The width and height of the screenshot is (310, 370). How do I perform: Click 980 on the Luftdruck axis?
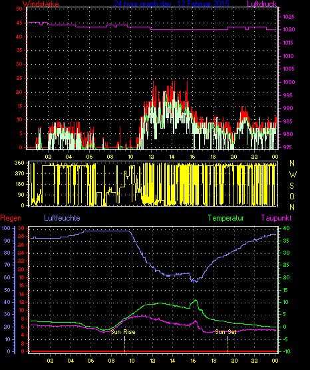(x=289, y=134)
